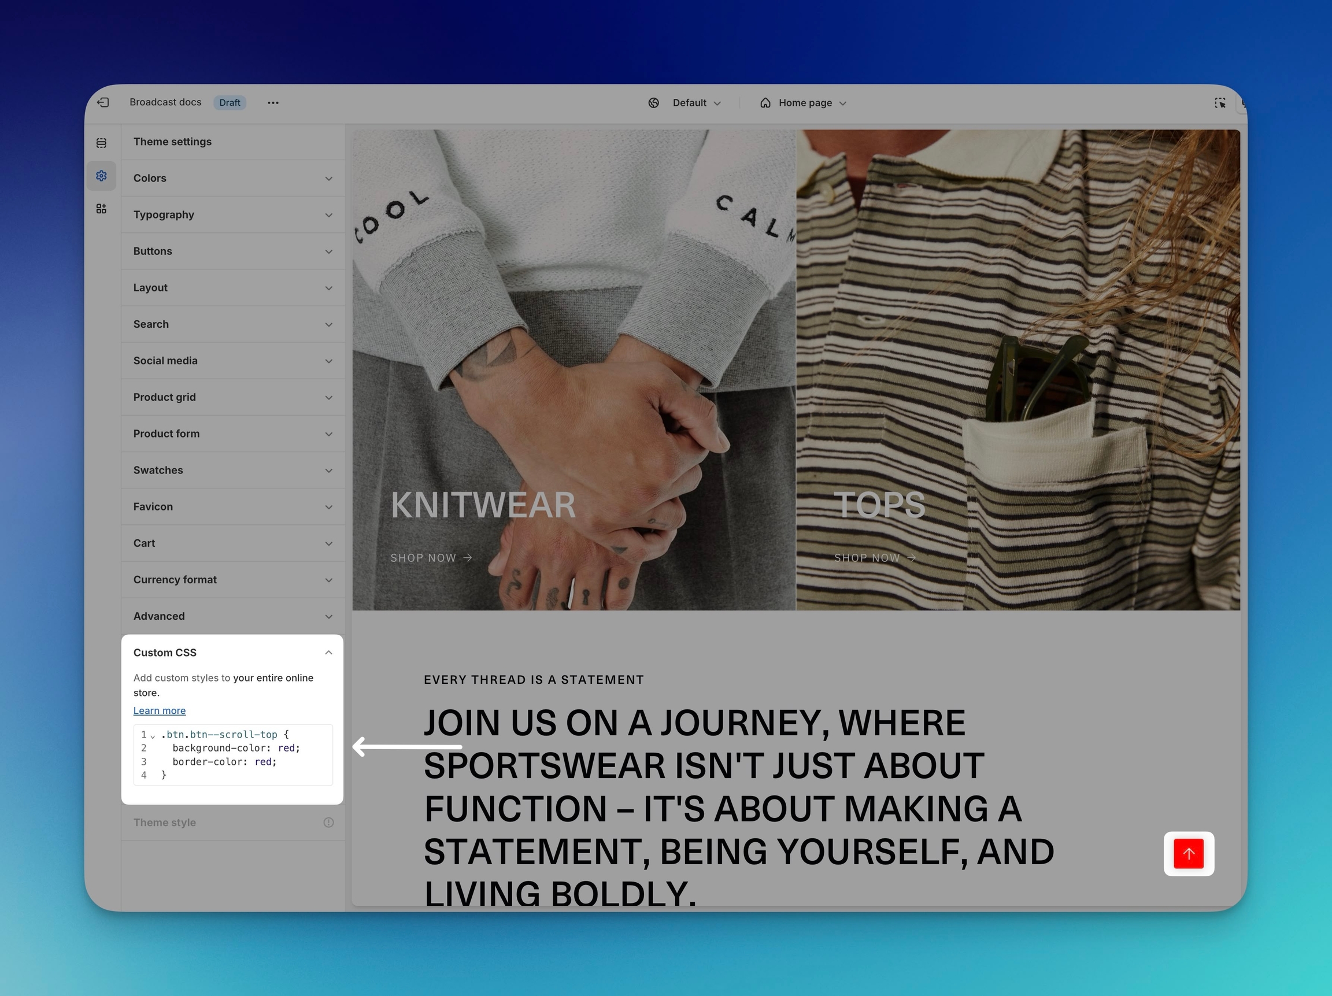Open the Home page template dropdown
The height and width of the screenshot is (996, 1332).
click(x=812, y=103)
